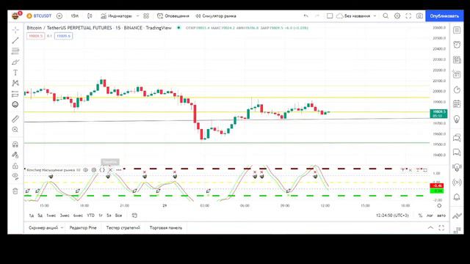
Task: Select the 5д date range
Action: click(40, 216)
